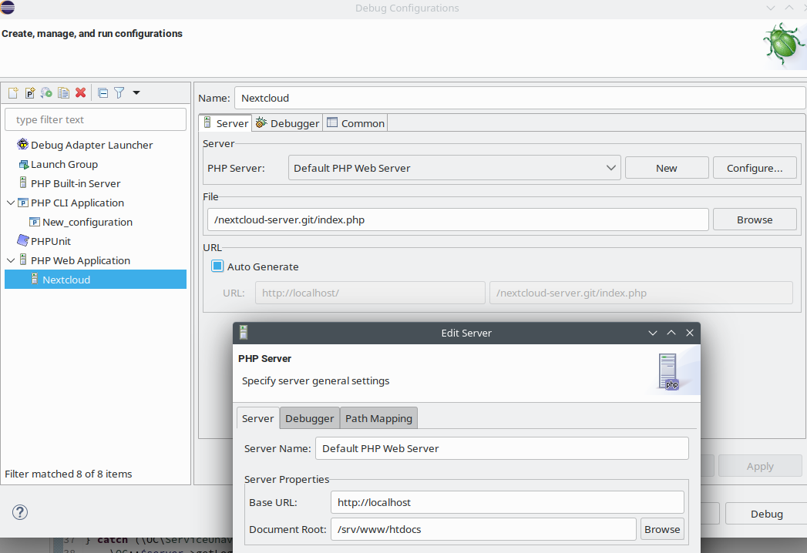Click the Server Name field

(x=502, y=448)
